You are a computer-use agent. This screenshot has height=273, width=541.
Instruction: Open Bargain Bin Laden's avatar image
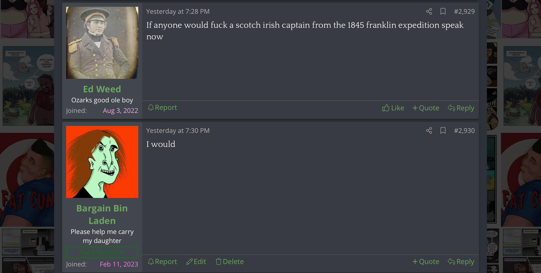click(x=102, y=162)
